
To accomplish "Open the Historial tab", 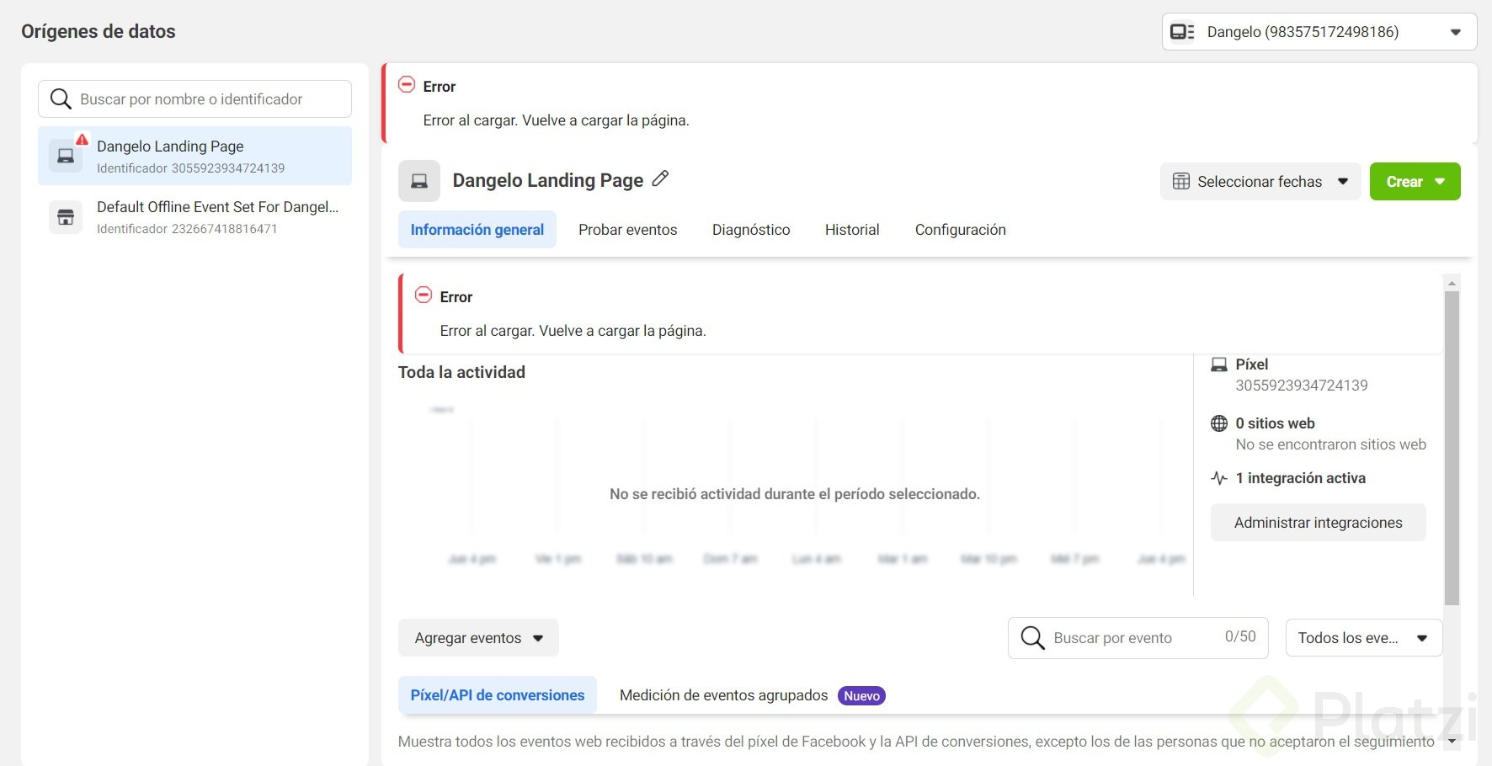I will point(852,230).
